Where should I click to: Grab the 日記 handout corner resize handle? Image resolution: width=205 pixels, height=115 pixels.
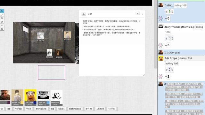tap(144, 75)
